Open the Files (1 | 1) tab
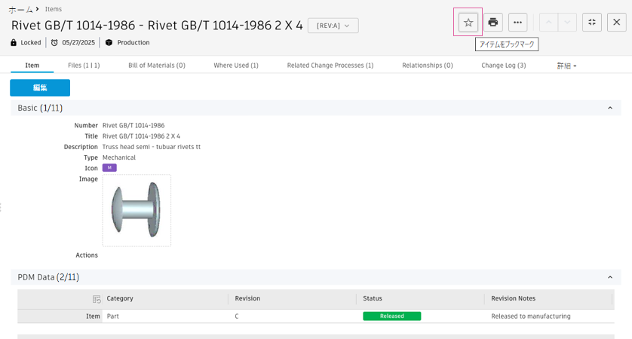The height and width of the screenshot is (339, 632). click(x=84, y=66)
